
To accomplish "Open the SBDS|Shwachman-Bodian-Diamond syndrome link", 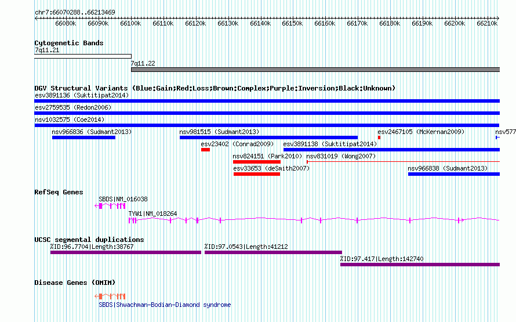I will (165, 305).
